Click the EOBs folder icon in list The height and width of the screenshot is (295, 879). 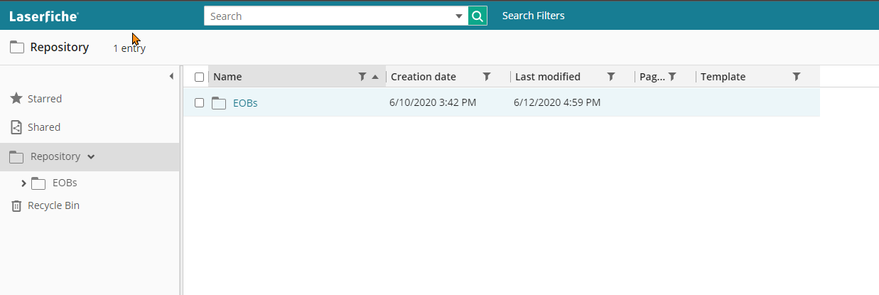tap(219, 103)
